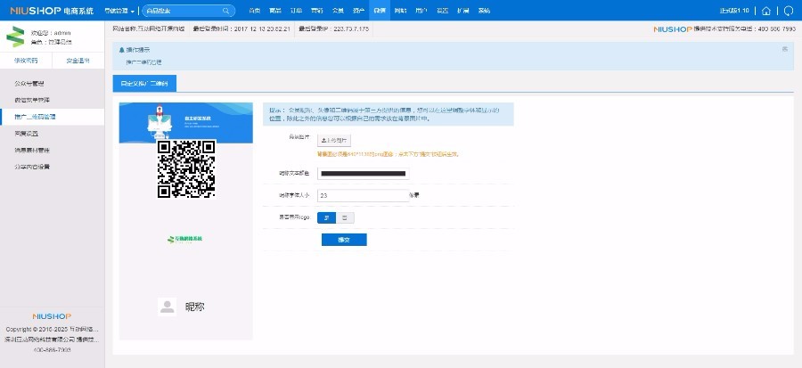Click the small green logo in preview
The width and height of the screenshot is (802, 368).
[185, 239]
